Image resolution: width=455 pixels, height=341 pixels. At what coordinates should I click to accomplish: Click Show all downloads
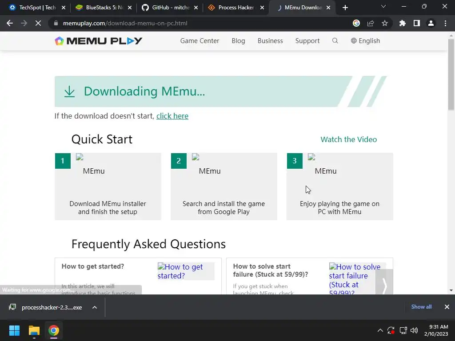421,307
